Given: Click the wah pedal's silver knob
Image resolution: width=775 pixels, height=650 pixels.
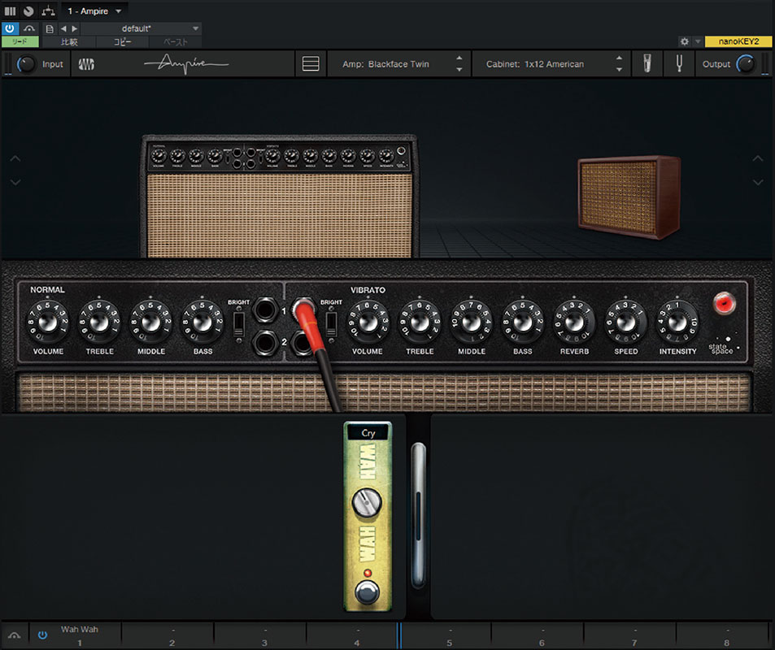Looking at the screenshot, I should click(x=366, y=502).
